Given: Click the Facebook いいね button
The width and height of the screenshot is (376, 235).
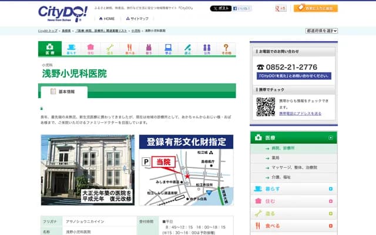Looking at the screenshot, I should [x=241, y=8].
